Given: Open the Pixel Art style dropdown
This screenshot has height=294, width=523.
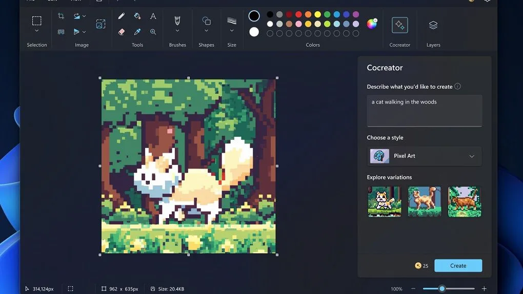Looking at the screenshot, I should (424, 156).
